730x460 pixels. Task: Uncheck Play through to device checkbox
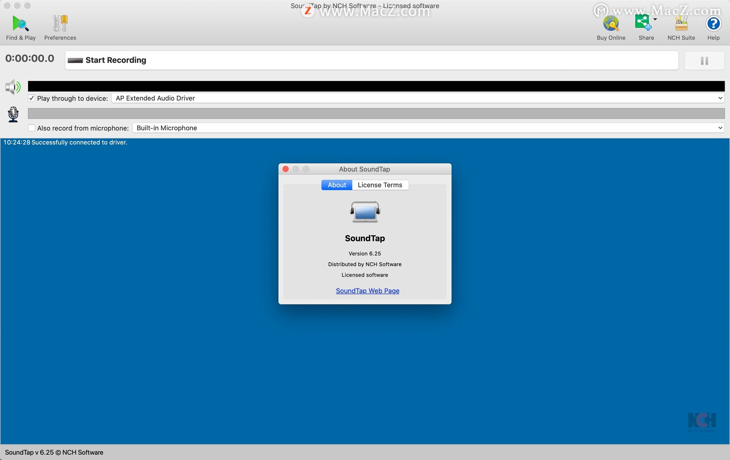32,98
